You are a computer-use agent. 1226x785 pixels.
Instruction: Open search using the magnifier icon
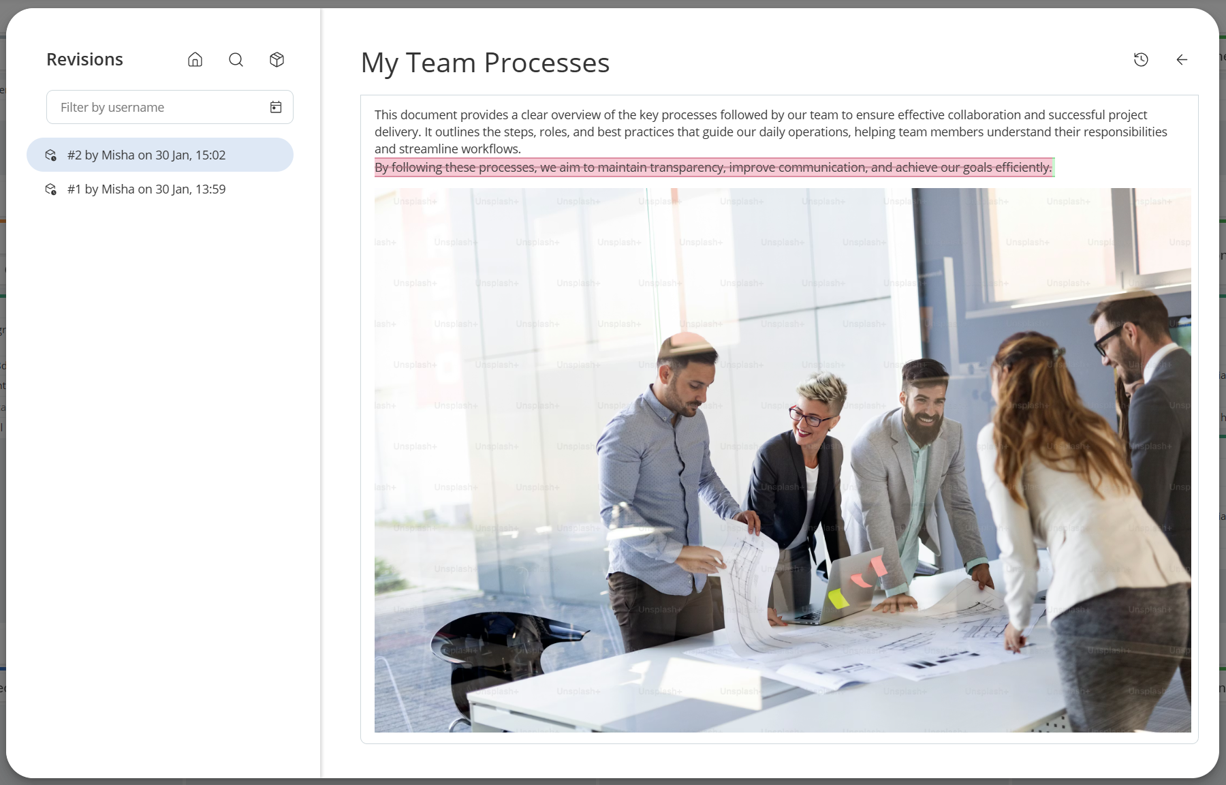pyautogui.click(x=236, y=60)
